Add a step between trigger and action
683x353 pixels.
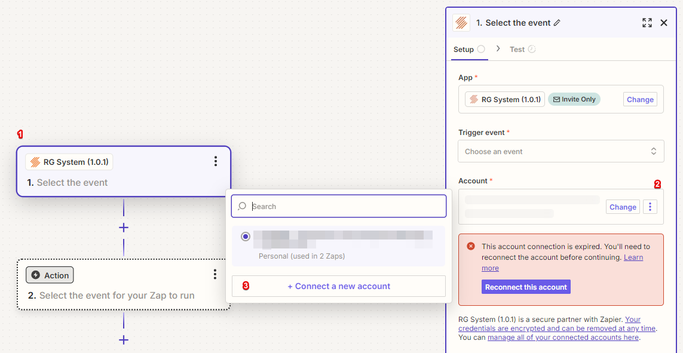point(124,228)
